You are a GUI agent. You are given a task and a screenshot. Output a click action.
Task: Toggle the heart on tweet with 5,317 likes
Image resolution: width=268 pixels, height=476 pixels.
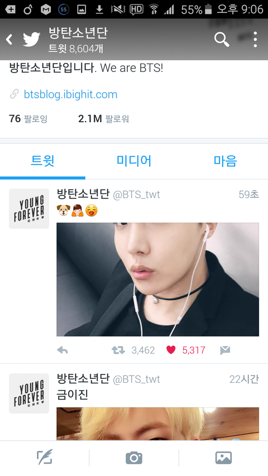(171, 350)
